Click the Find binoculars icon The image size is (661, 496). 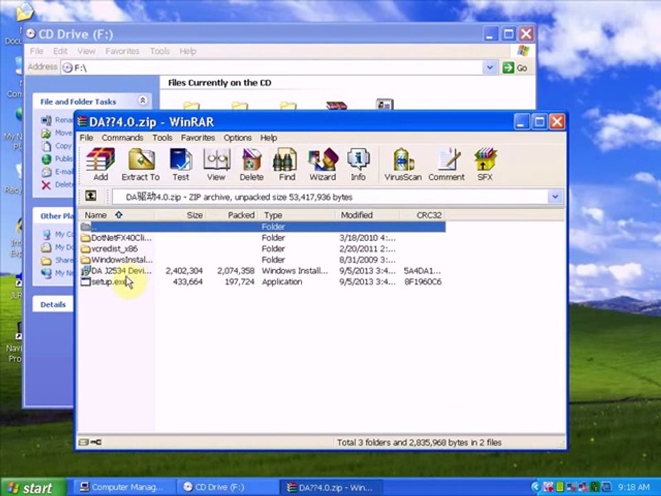pyautogui.click(x=286, y=165)
